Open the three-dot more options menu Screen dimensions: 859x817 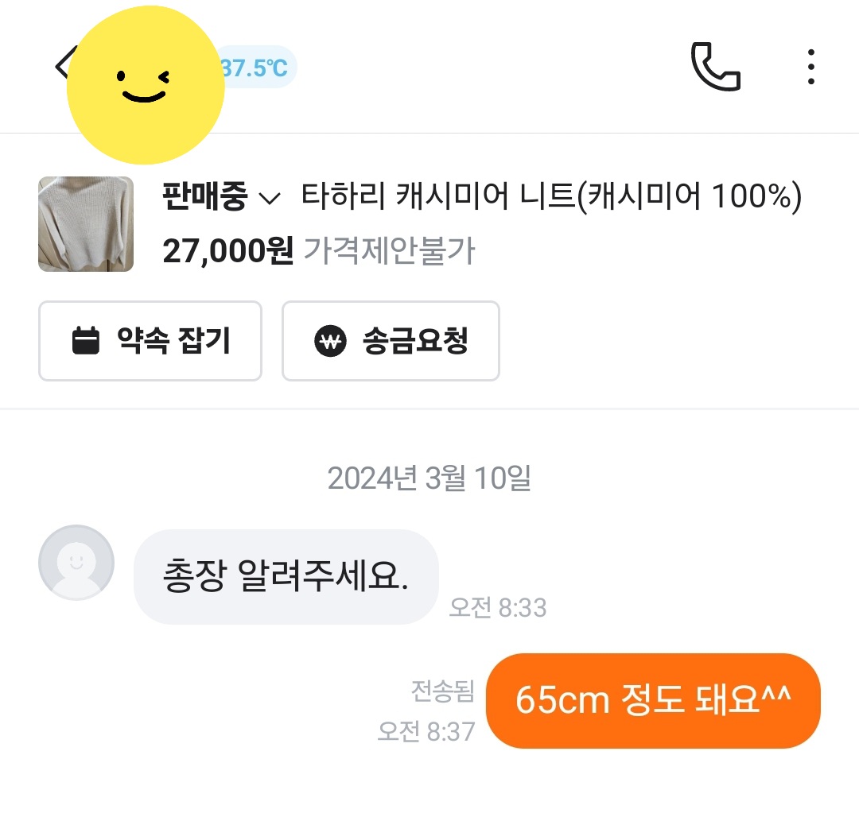810,68
